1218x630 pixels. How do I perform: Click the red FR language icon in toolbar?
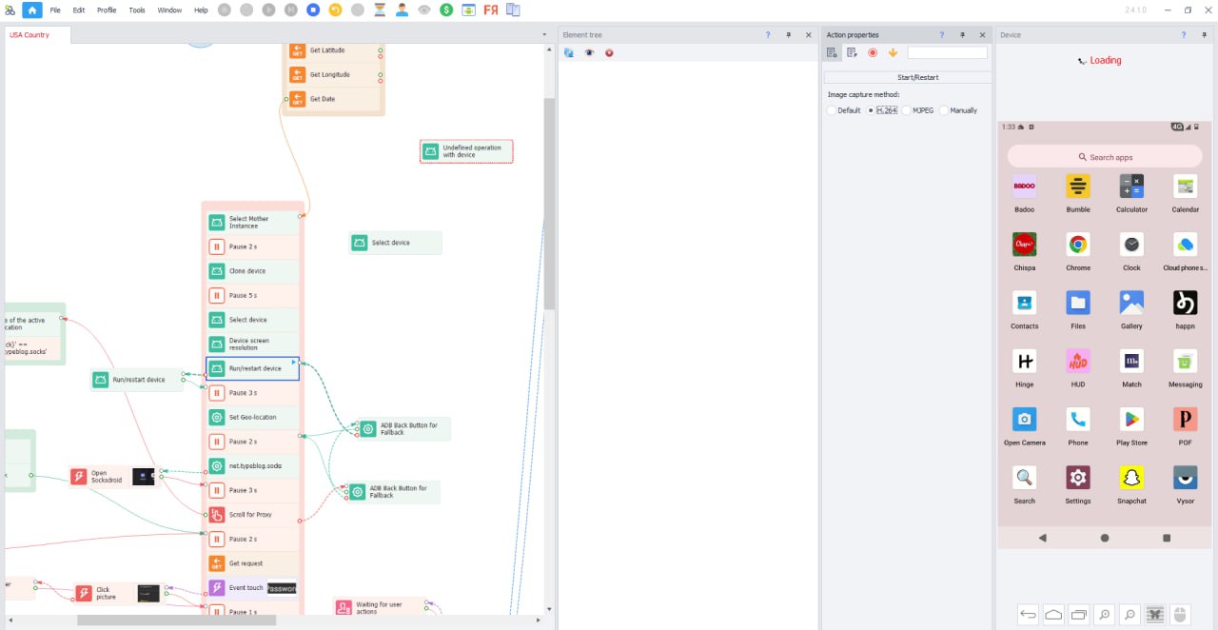(x=491, y=10)
